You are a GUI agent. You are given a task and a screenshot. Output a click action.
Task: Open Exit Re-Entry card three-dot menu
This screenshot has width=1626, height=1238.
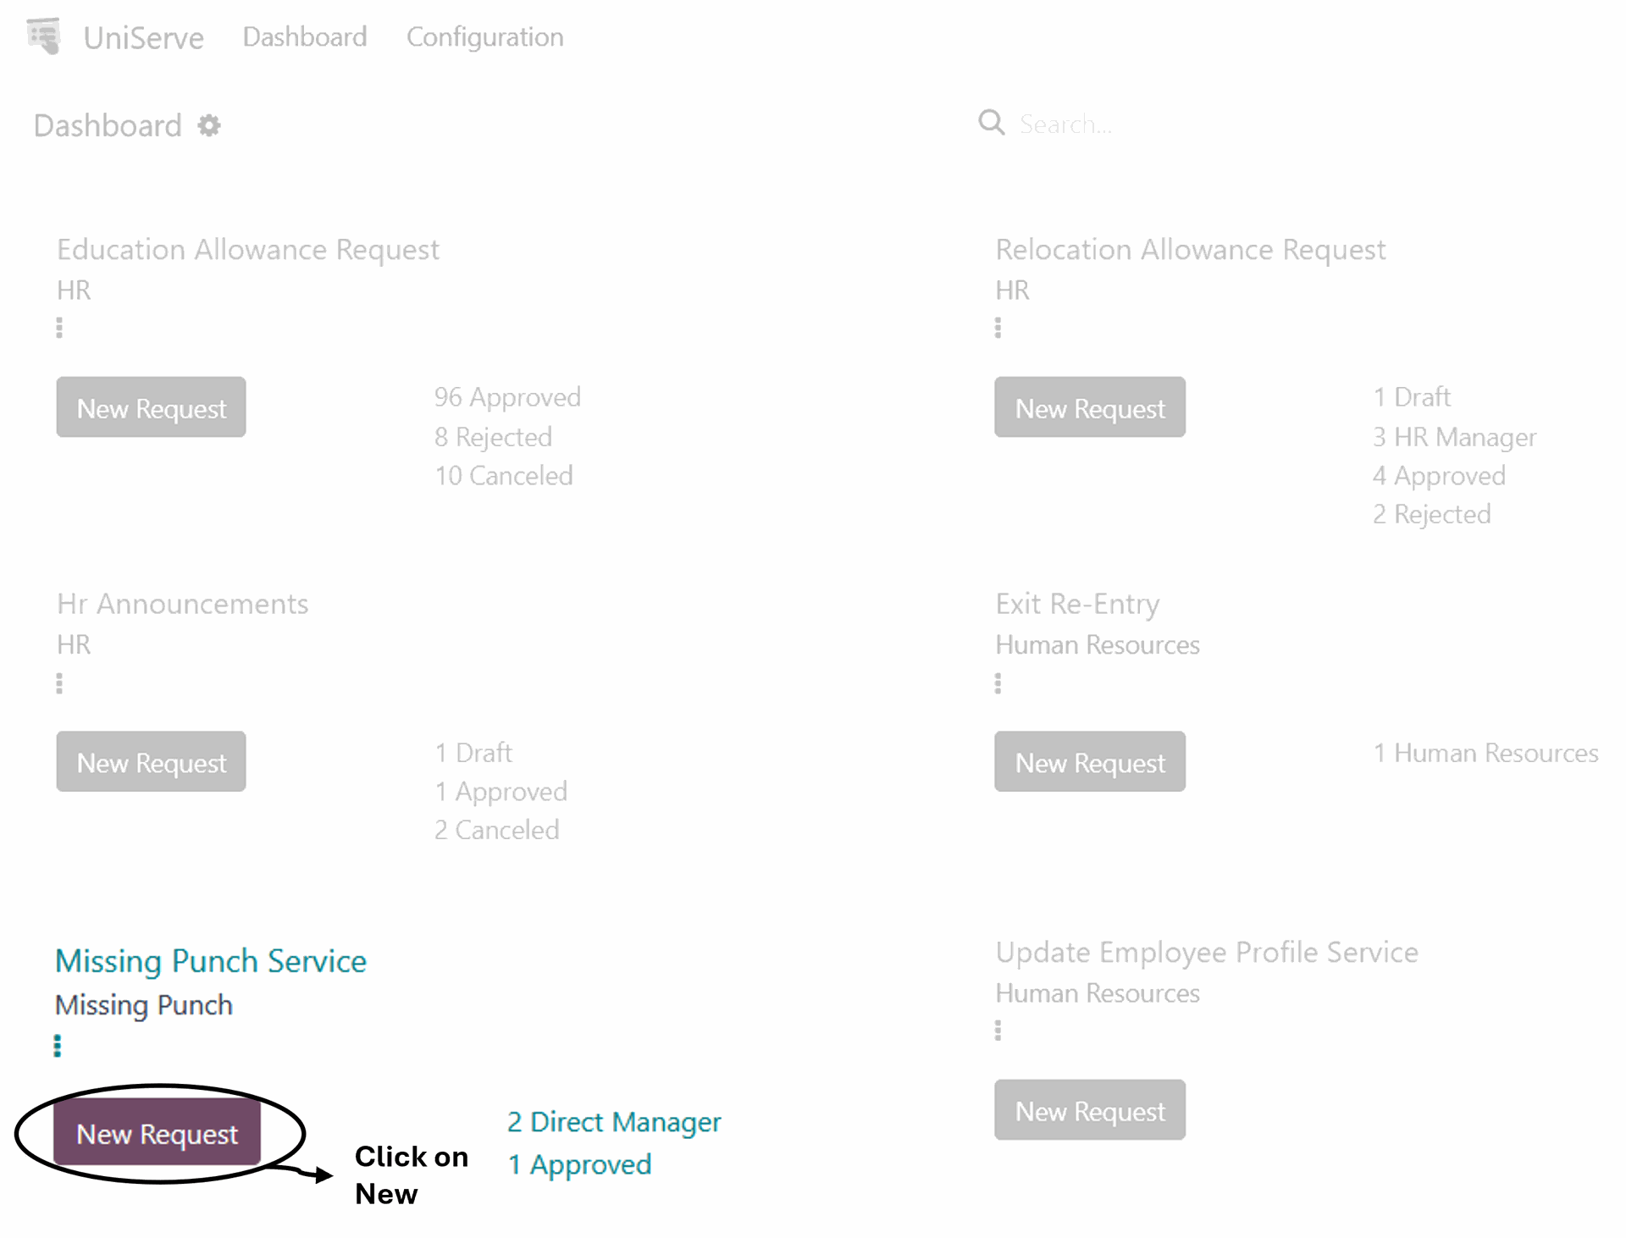[998, 683]
